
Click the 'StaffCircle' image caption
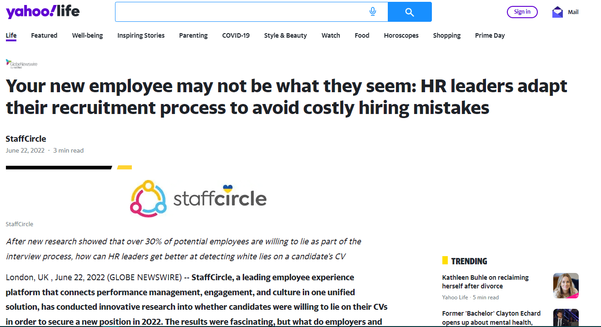19,224
